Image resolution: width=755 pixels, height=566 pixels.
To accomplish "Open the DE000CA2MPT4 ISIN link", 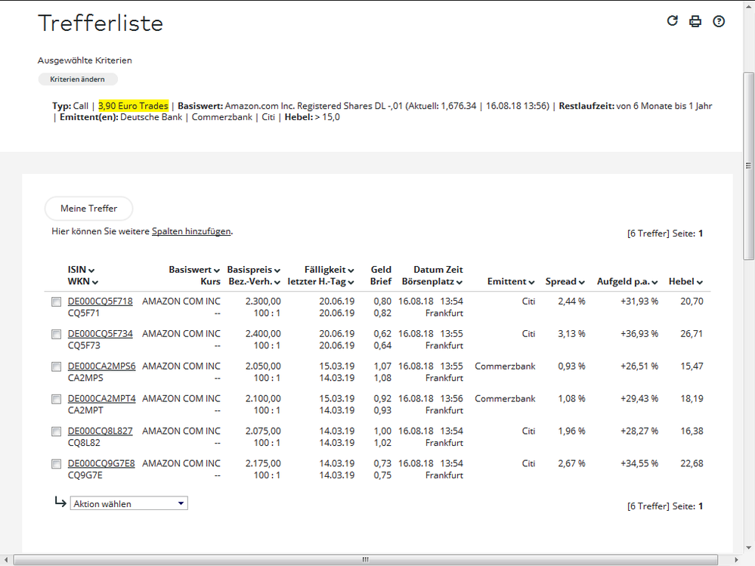I will tap(101, 398).
